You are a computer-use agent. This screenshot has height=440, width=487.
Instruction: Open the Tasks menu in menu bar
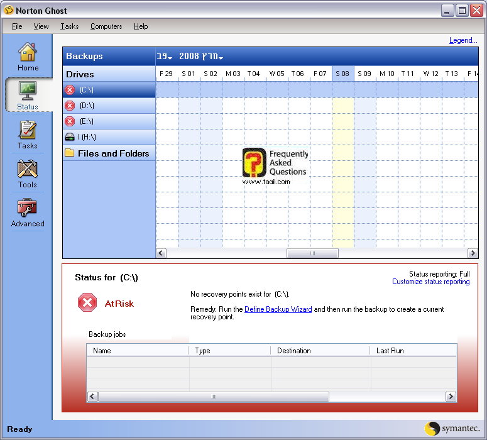pyautogui.click(x=70, y=26)
